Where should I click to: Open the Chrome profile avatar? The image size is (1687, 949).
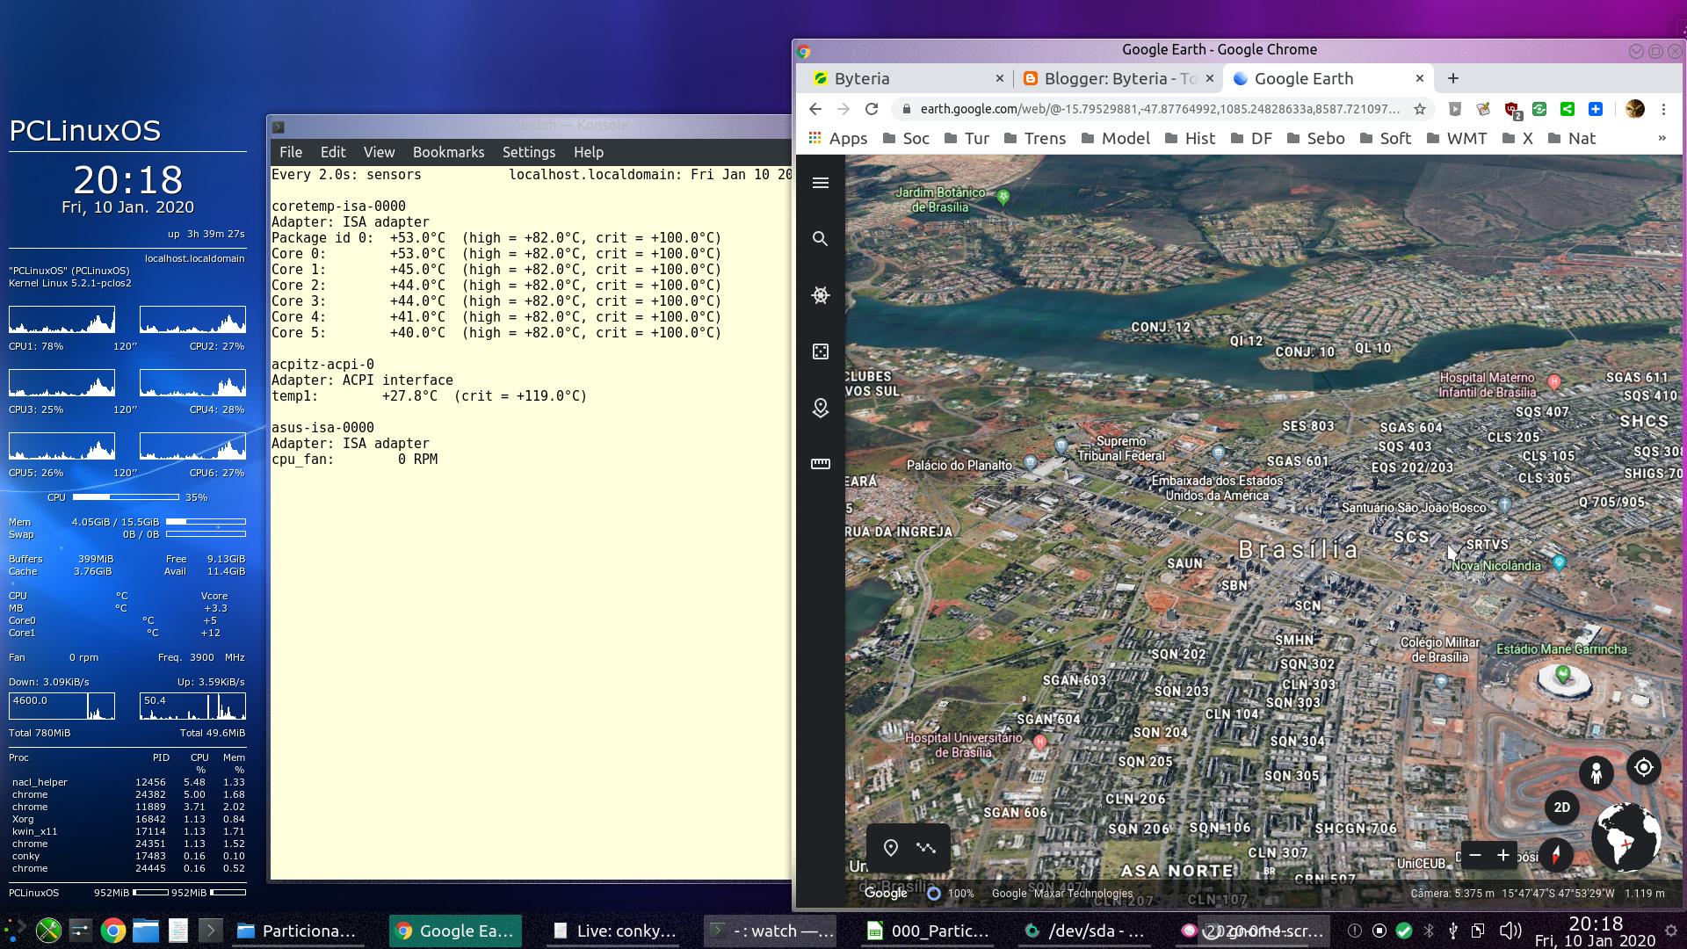[x=1635, y=109]
